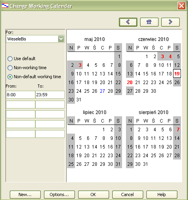The image size is (188, 200).
Task: Go to previous months with left arrow
Action: pyautogui.click(x=128, y=22)
